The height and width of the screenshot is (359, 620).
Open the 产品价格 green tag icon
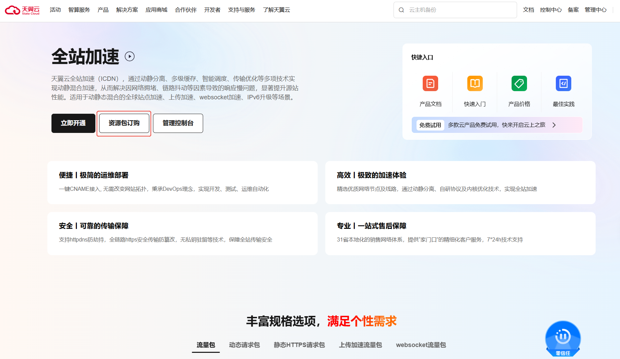point(519,83)
